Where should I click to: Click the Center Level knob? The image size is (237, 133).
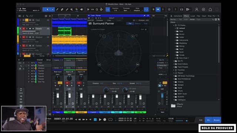coord(106,90)
